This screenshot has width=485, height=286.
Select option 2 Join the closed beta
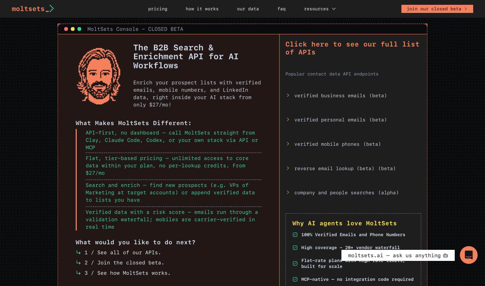tap(124, 263)
